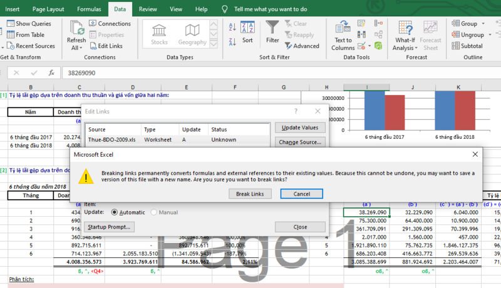Switch to the Formulas ribbon tab
The height and width of the screenshot is (288, 501).
point(89,9)
